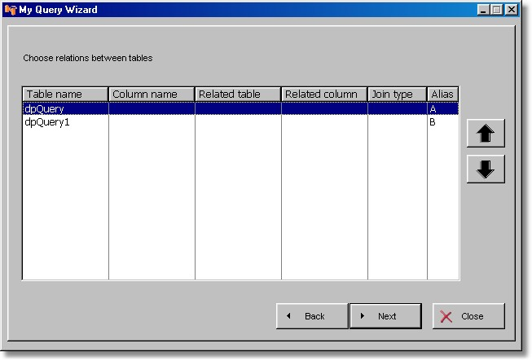The width and height of the screenshot is (532, 361).
Task: Click Related table cell in dpQuery1 row
Action: pos(238,121)
